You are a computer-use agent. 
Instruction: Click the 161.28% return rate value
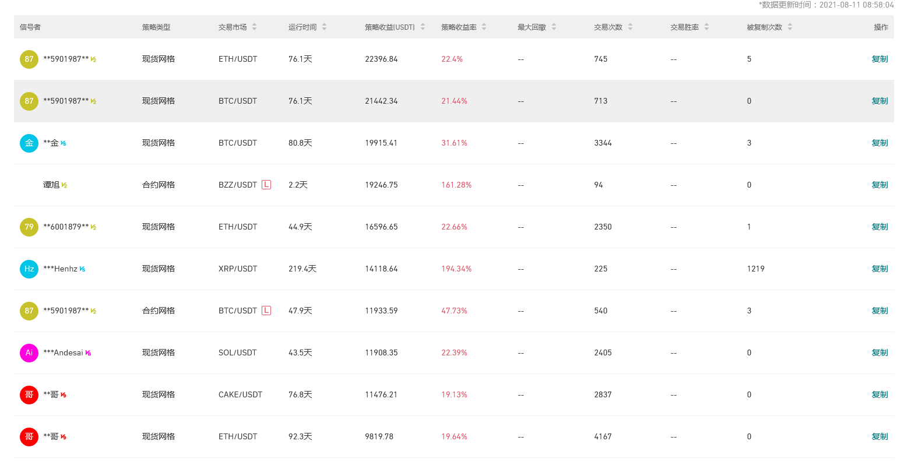456,185
